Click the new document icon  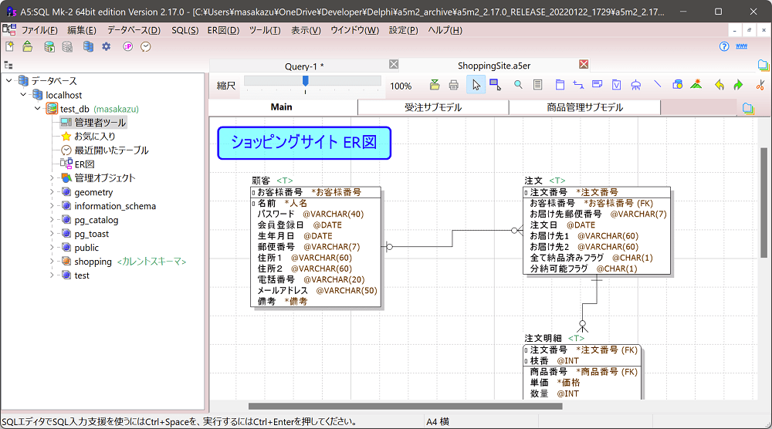pos(10,47)
